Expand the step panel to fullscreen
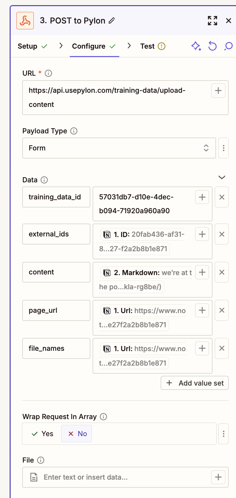This screenshot has height=498, width=236. click(213, 21)
